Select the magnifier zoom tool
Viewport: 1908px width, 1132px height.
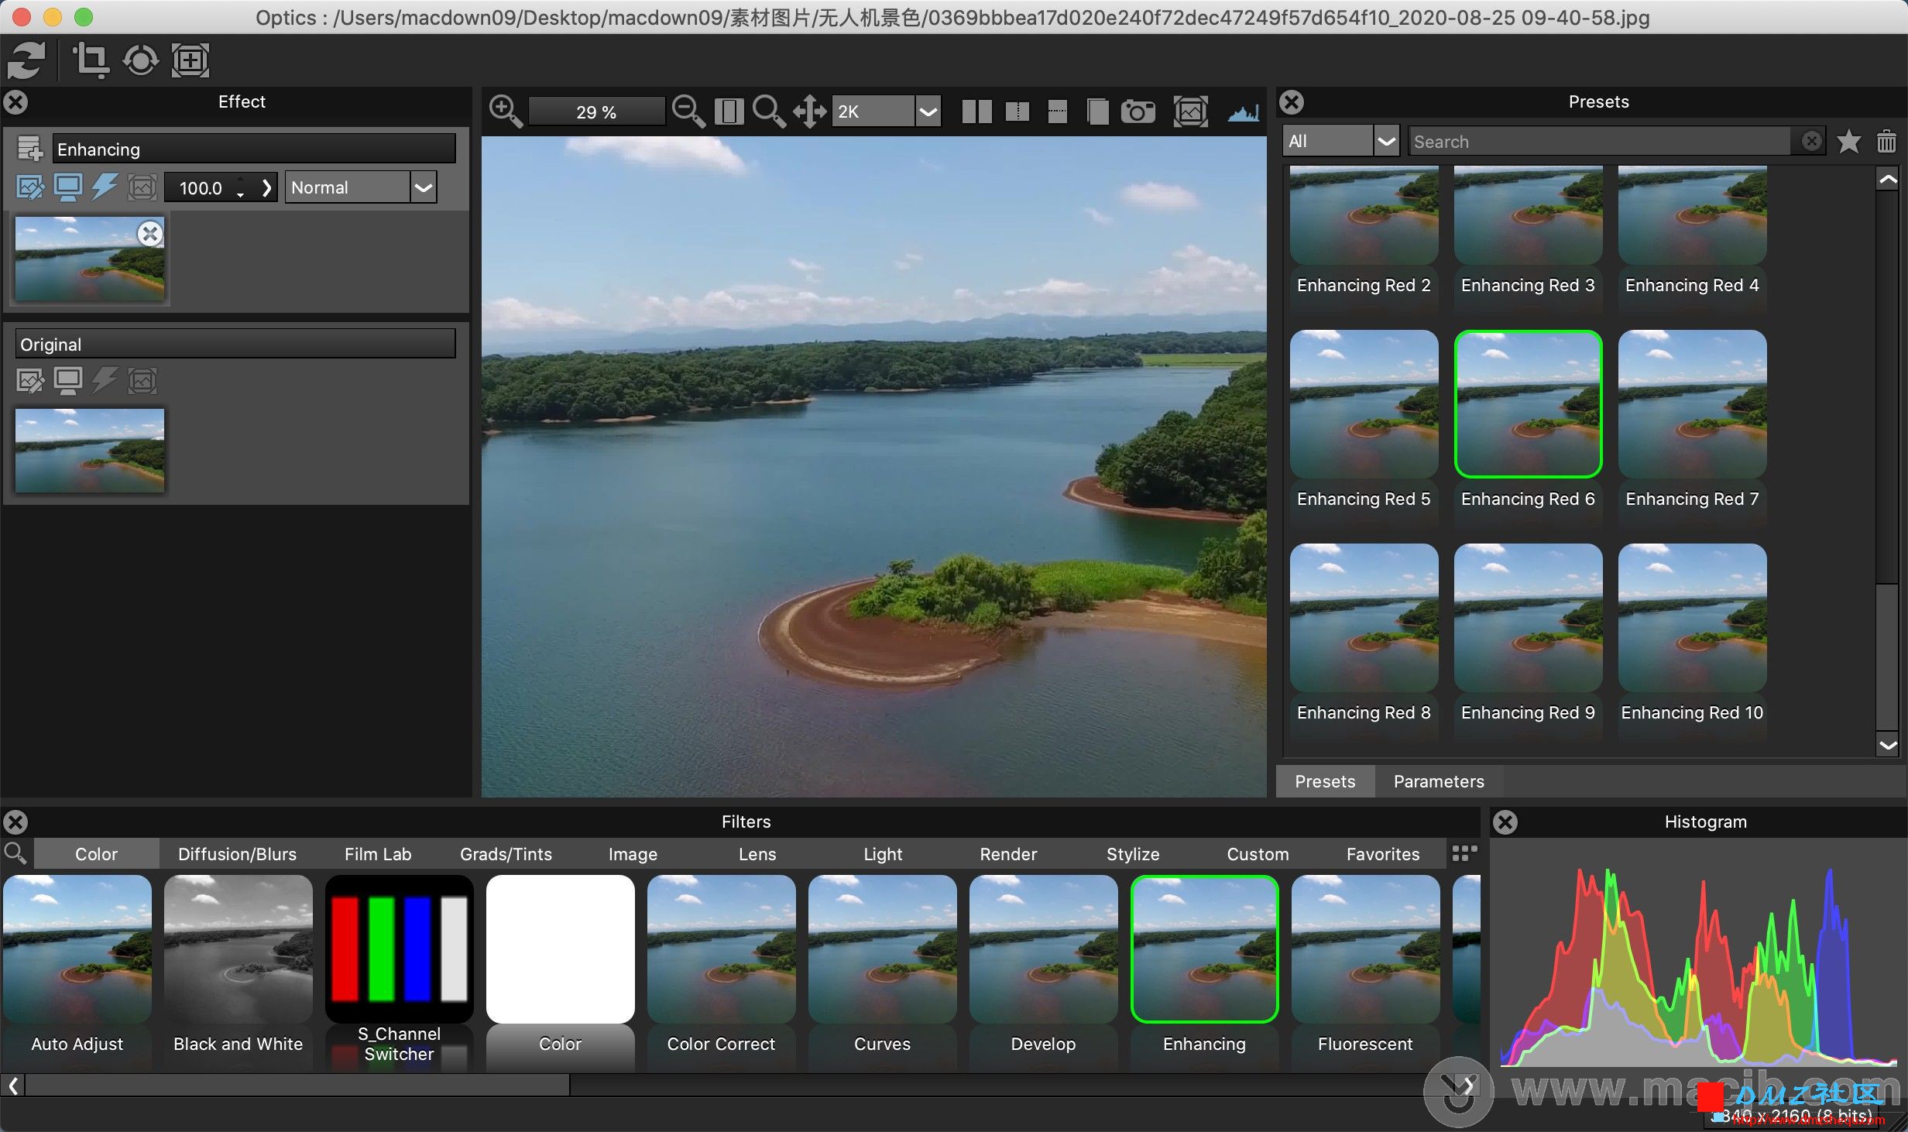(768, 111)
